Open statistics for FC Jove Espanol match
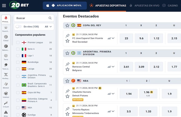Viewport: 181px width, 117px height. point(109,38)
